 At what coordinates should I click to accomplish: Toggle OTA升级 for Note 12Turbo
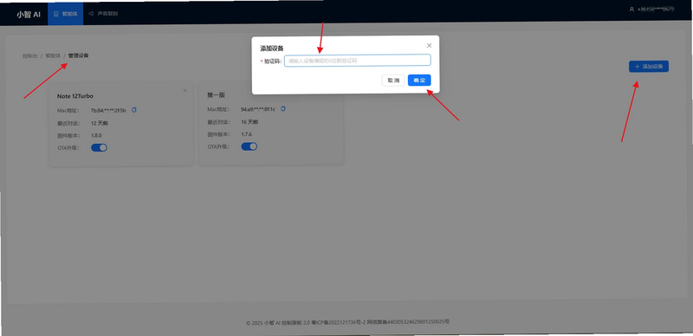coord(99,148)
